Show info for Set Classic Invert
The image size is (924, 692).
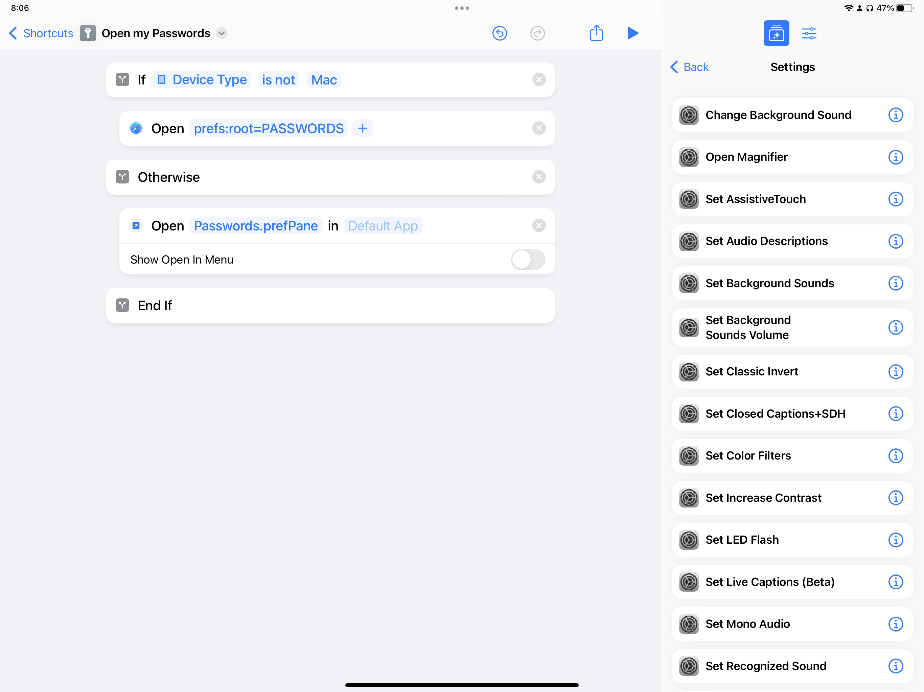(x=895, y=371)
